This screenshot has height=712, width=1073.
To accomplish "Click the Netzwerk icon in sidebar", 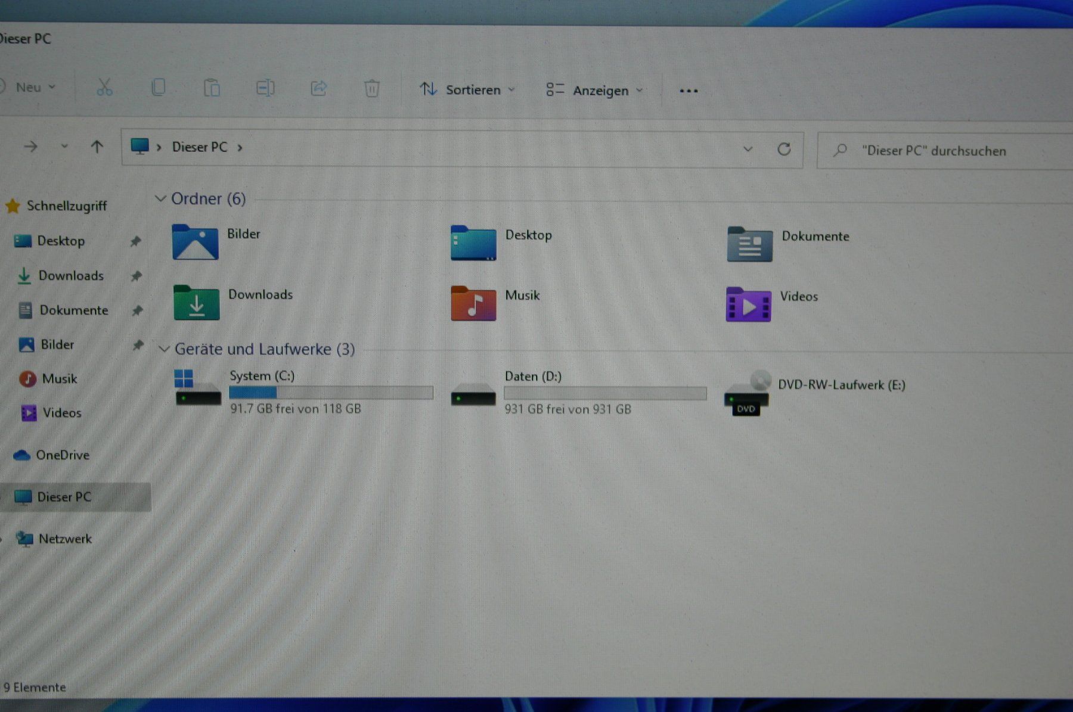I will pyautogui.click(x=24, y=539).
